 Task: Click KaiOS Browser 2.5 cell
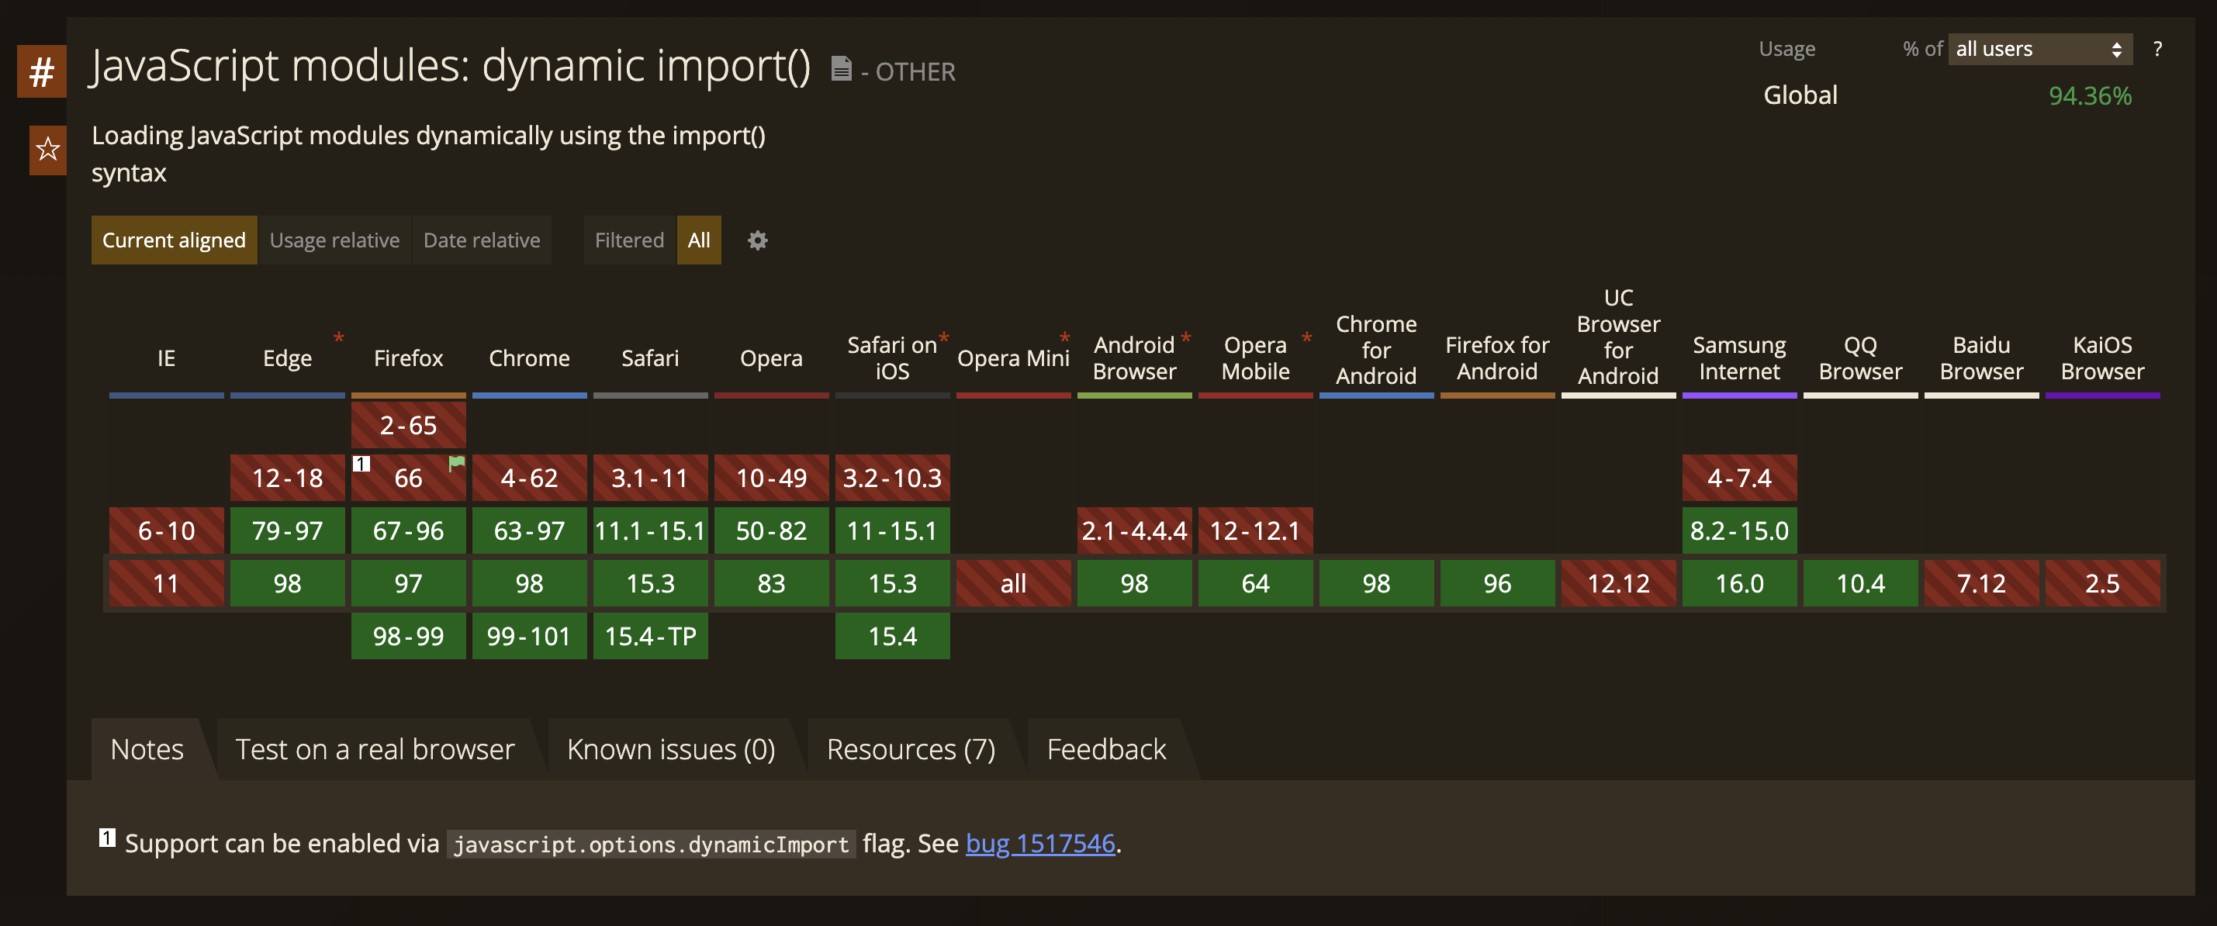click(x=2102, y=583)
